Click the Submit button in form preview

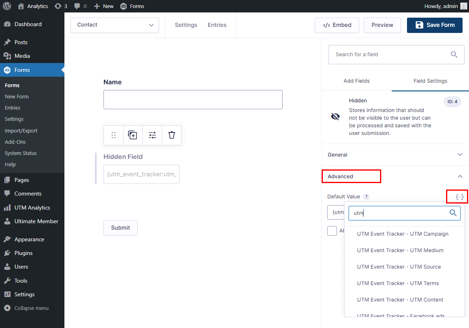coord(120,228)
